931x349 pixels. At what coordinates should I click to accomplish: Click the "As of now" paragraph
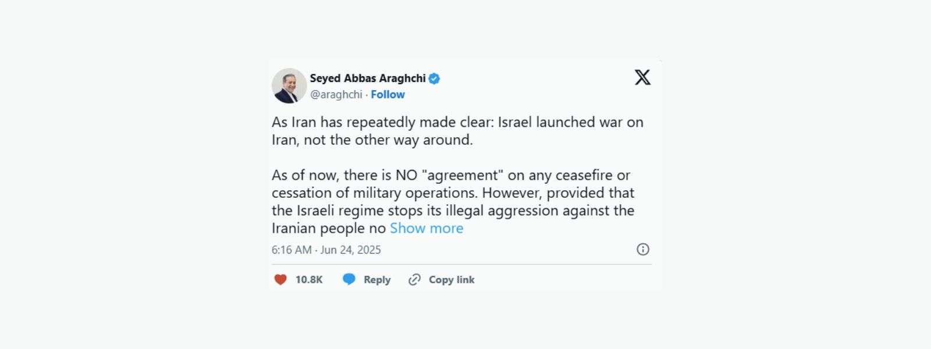[x=453, y=201]
